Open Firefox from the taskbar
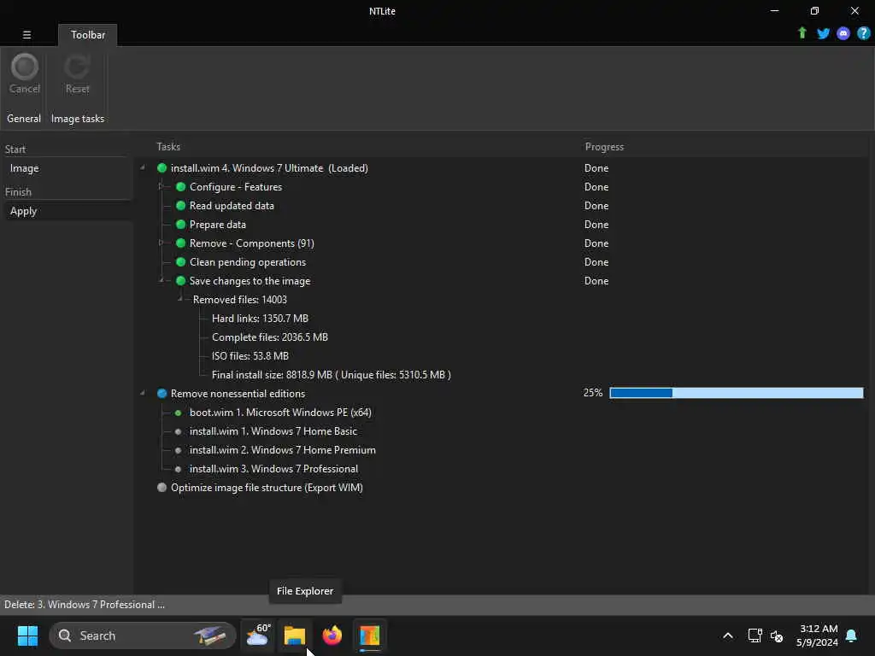Viewport: 875px width, 656px height. tap(332, 635)
